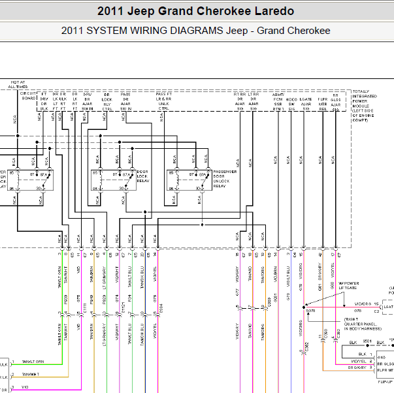The width and height of the screenshot is (394, 393).
Task: Click the 'PASS DR AJAR SW IN' pin label
Action: (125, 101)
